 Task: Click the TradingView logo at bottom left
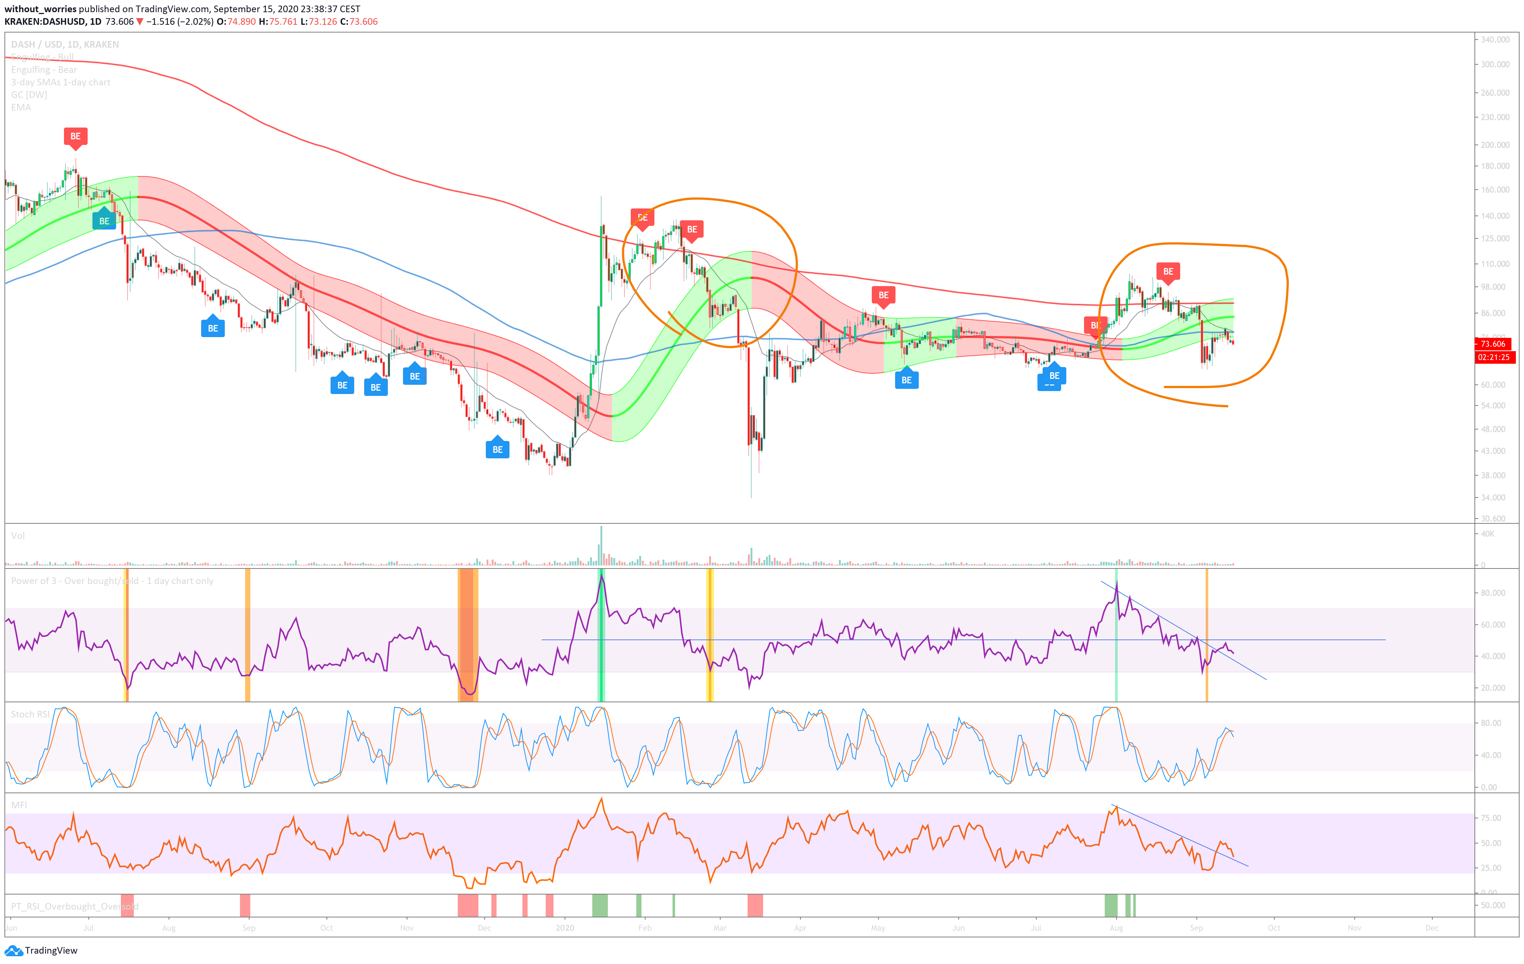[x=41, y=950]
